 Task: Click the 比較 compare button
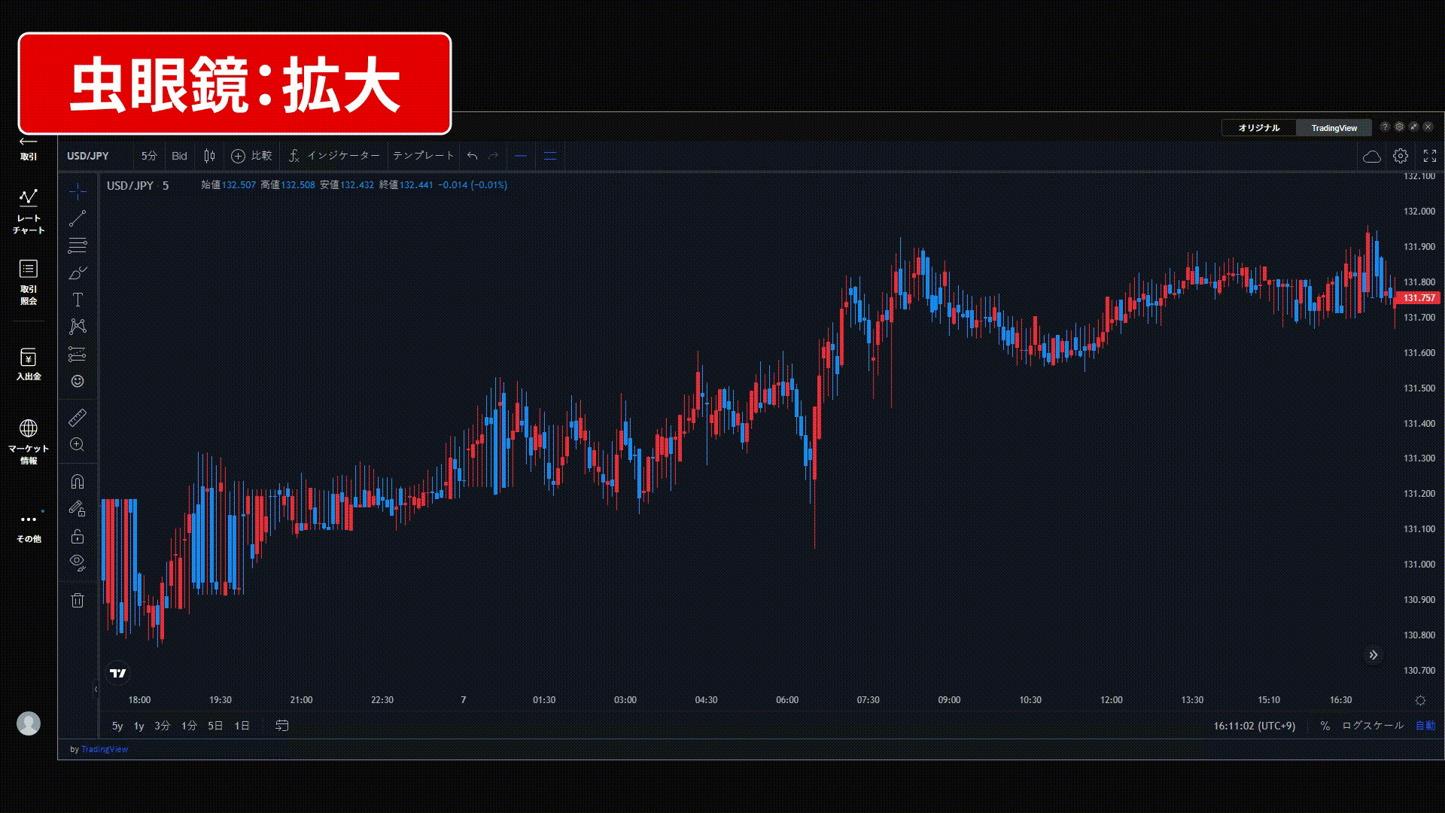coord(251,156)
